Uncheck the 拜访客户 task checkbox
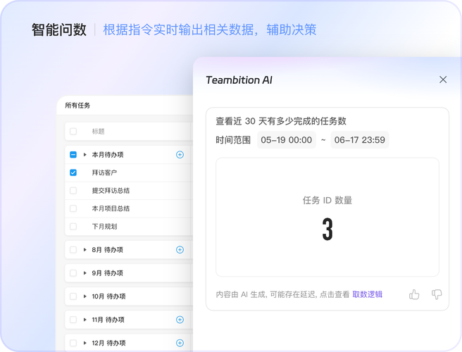Image resolution: width=462 pixels, height=352 pixels. [x=73, y=172]
